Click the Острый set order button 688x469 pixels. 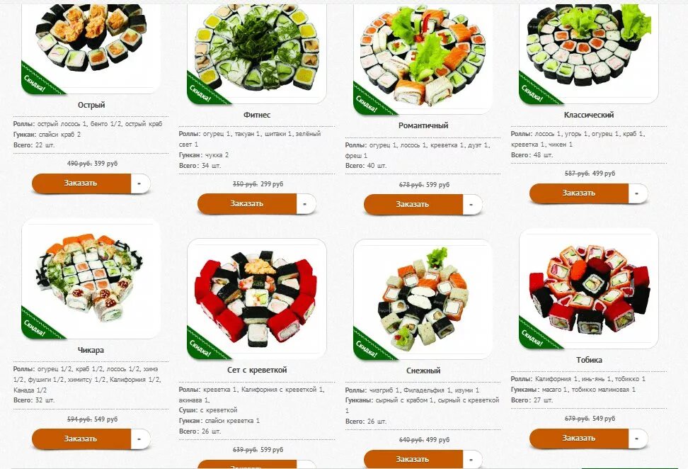(x=81, y=183)
